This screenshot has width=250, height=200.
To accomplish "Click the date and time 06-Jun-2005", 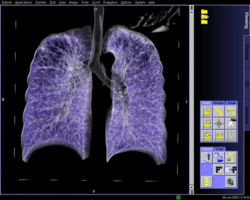I will click(x=236, y=197).
